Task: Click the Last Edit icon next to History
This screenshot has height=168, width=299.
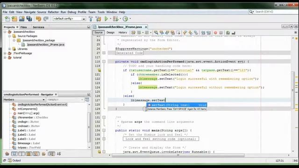Action: 133,33
